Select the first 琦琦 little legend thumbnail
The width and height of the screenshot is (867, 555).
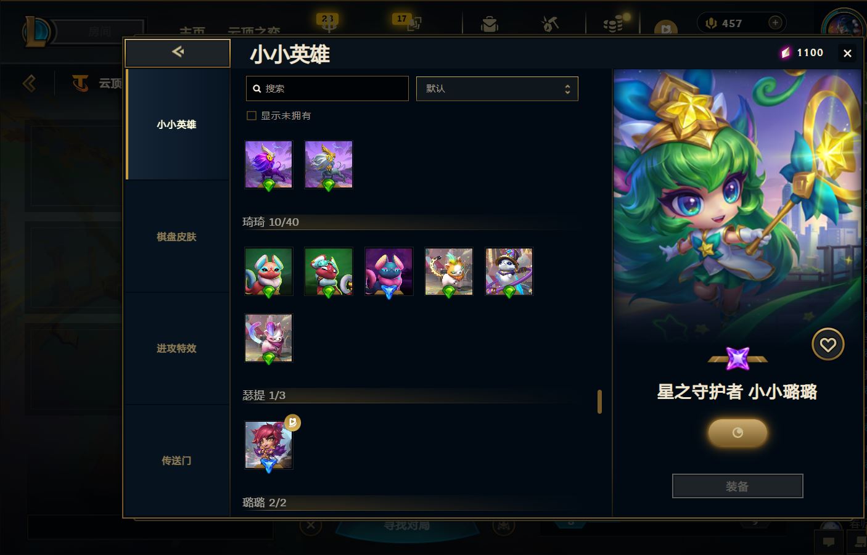coord(269,272)
